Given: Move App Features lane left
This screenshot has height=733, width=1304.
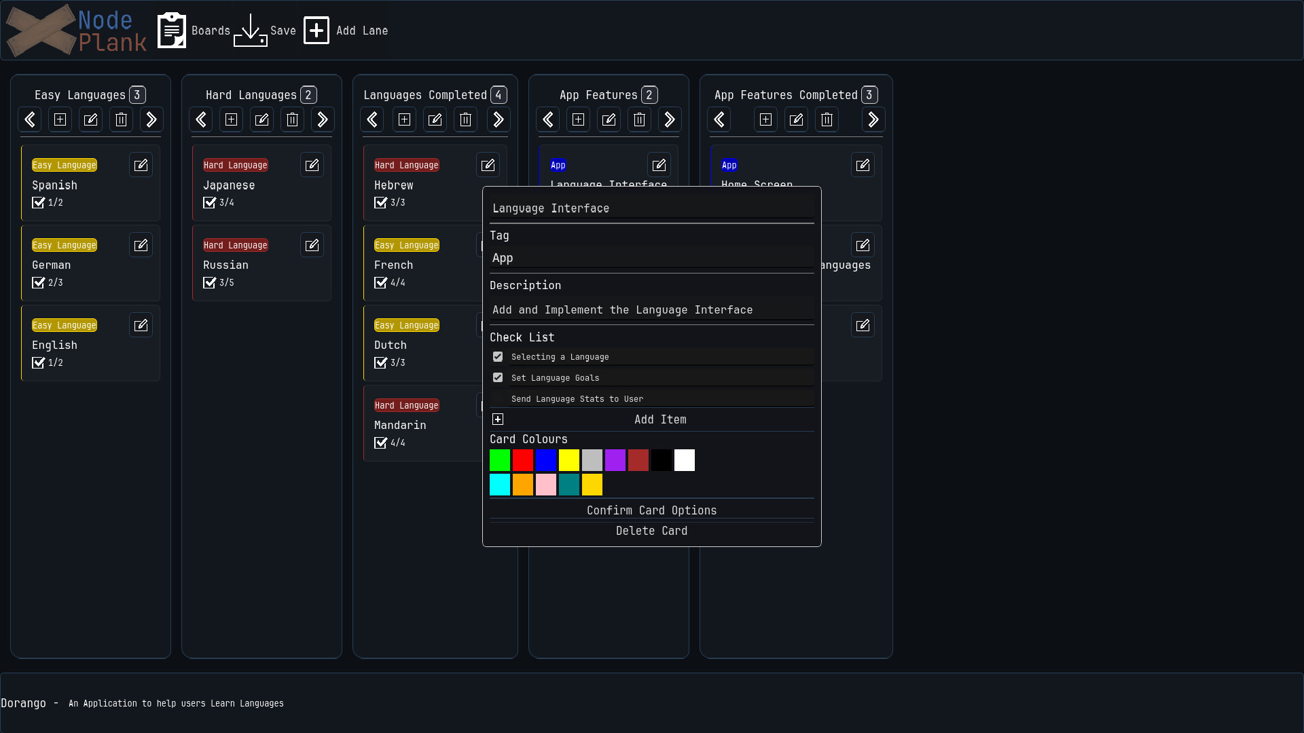Looking at the screenshot, I should 548,119.
